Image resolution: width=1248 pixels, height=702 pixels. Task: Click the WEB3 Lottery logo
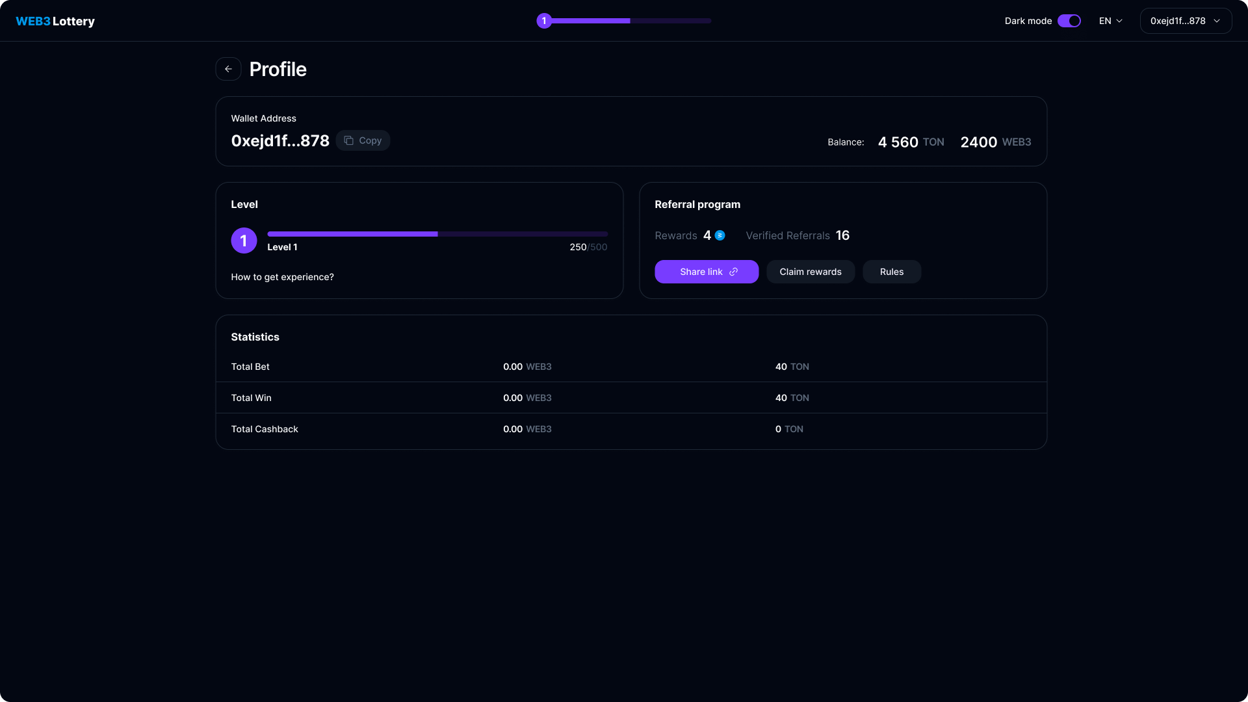55,21
